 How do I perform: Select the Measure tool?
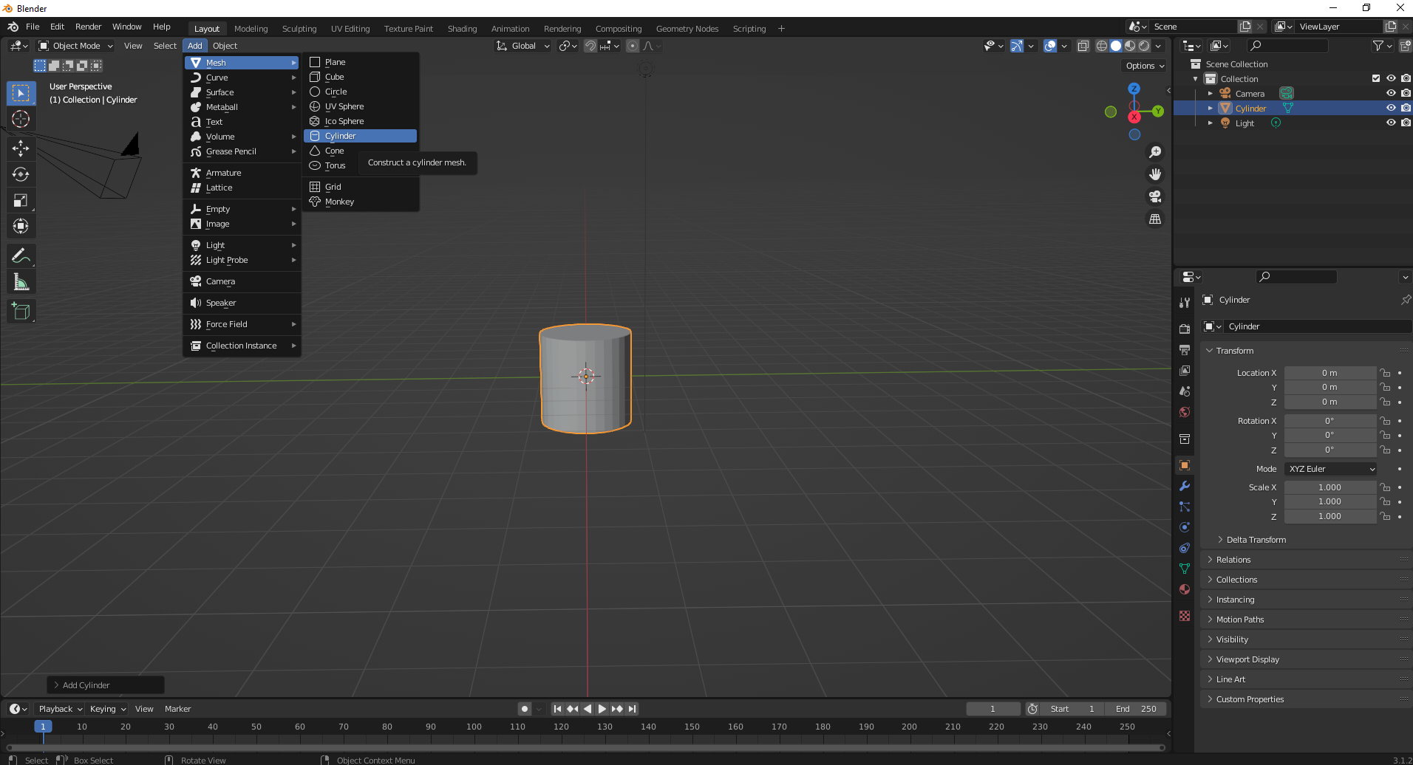pyautogui.click(x=21, y=282)
